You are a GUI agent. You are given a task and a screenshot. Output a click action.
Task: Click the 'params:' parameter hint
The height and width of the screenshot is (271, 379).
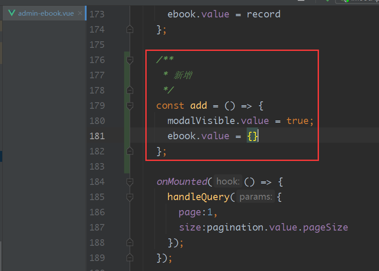pyautogui.click(x=256, y=197)
